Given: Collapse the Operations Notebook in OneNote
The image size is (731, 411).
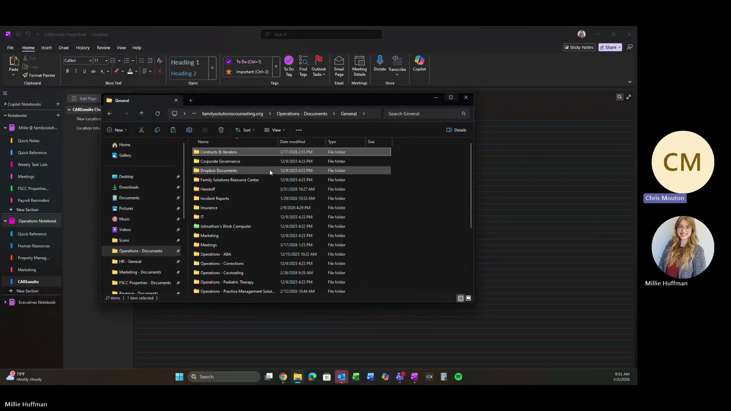Looking at the screenshot, I should pyautogui.click(x=5, y=221).
